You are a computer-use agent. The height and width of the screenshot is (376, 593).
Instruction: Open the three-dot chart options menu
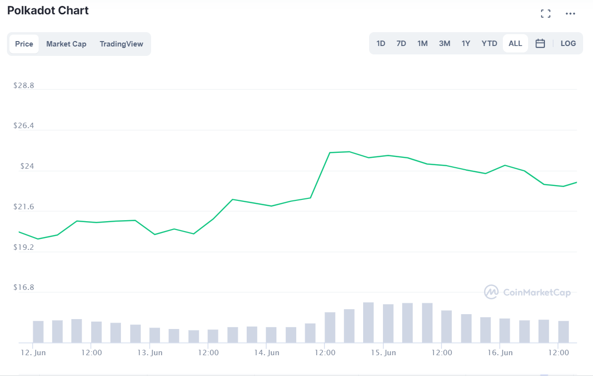pyautogui.click(x=570, y=13)
